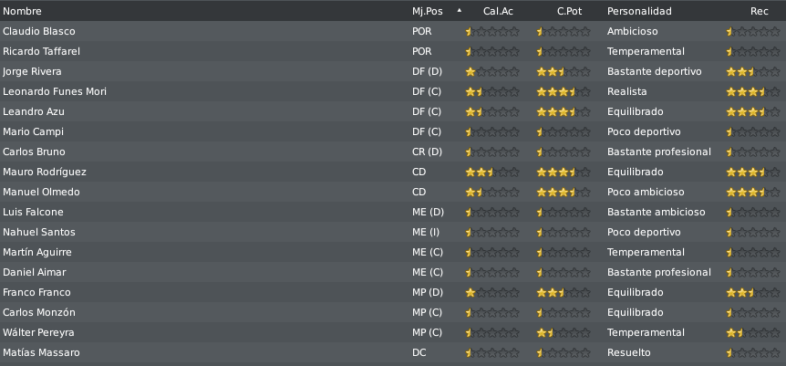This screenshot has width=786, height=366.
Task: Open player Claudio Blasco
Action: (x=39, y=31)
